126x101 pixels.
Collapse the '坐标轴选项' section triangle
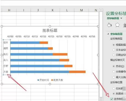108,34
